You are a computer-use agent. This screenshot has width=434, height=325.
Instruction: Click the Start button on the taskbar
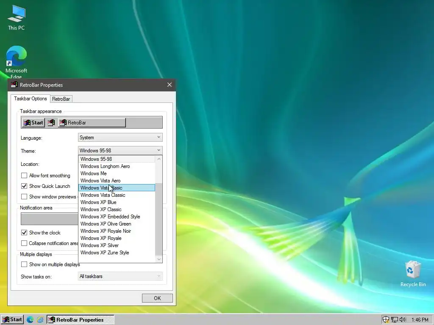point(12,320)
